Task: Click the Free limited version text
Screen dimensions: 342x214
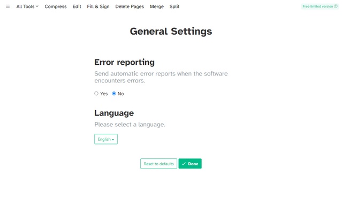Action: pyautogui.click(x=317, y=7)
